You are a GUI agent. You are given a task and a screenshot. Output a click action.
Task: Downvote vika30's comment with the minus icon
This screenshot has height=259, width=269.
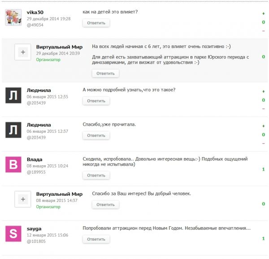[x=264, y=31]
